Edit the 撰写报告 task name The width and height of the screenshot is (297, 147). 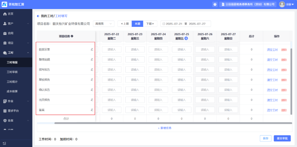[x=92, y=70]
